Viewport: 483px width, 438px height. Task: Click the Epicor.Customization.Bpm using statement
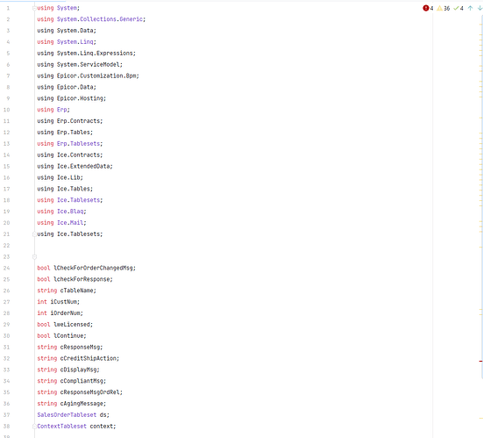coord(89,75)
